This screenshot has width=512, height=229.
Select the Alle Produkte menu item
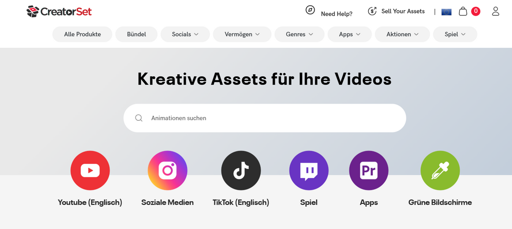pos(82,34)
